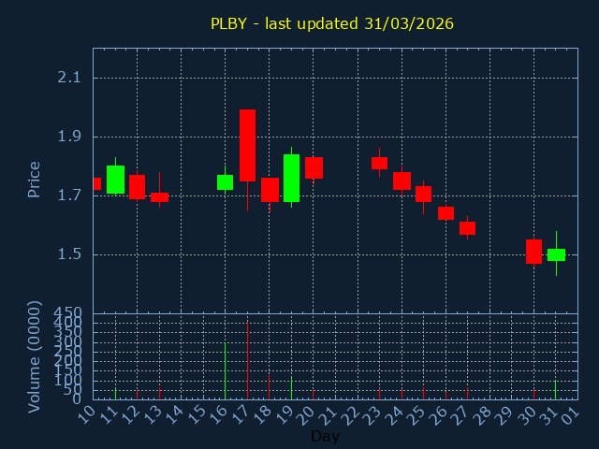Pick the red candlestick on day 30
The width and height of the screenshot is (599, 449).
[x=533, y=251]
